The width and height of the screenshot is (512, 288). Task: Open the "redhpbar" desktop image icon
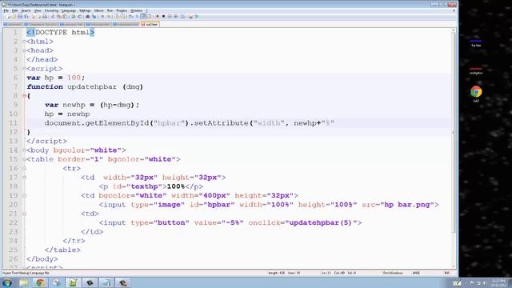click(x=476, y=70)
